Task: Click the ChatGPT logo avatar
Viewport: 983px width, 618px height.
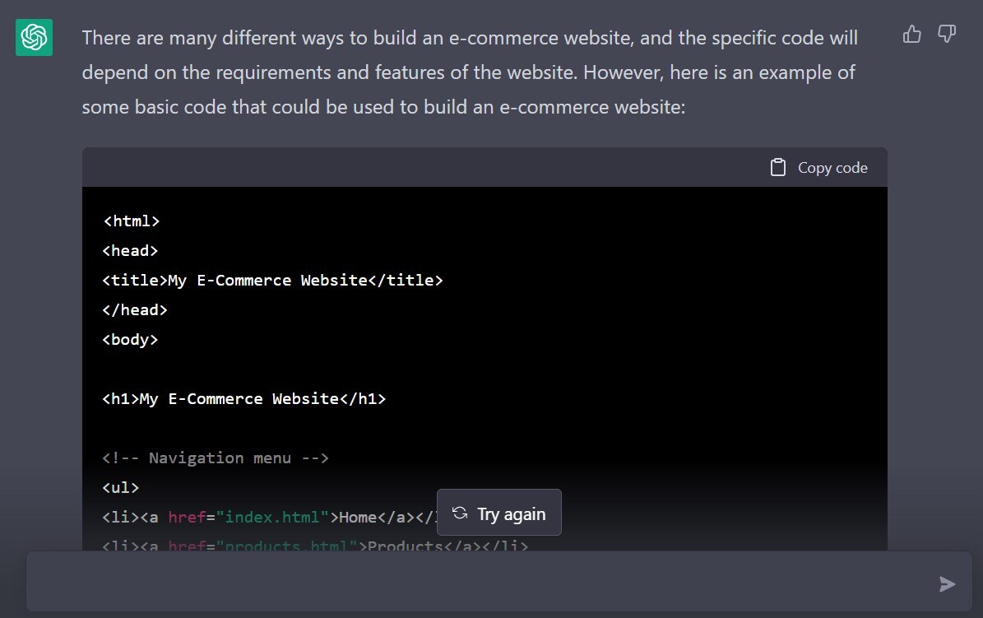Action: (34, 37)
